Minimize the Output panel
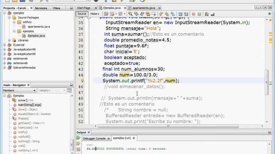 coord(269,132)
